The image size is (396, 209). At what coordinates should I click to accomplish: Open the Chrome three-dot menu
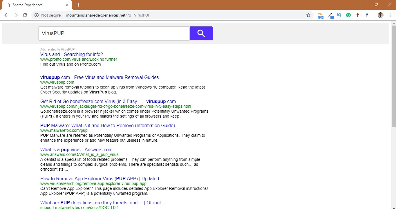pos(390,15)
